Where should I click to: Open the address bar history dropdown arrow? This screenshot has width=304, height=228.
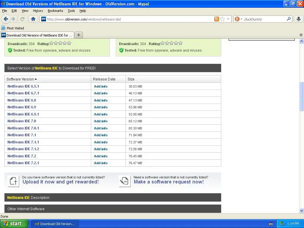(228, 19)
